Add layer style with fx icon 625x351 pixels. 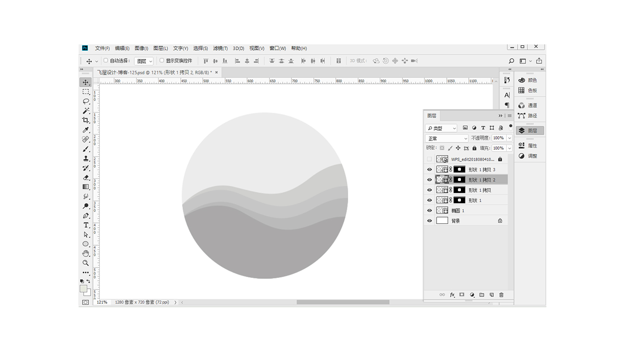[452, 295]
